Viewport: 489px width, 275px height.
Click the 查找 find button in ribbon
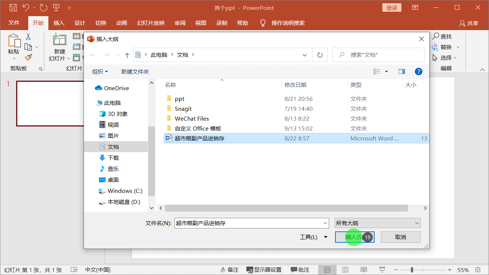[x=442, y=36]
